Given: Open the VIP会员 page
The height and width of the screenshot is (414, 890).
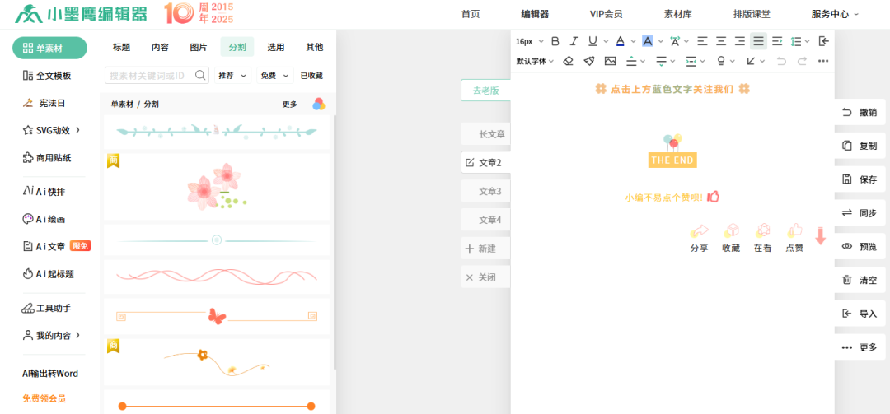Looking at the screenshot, I should [607, 14].
